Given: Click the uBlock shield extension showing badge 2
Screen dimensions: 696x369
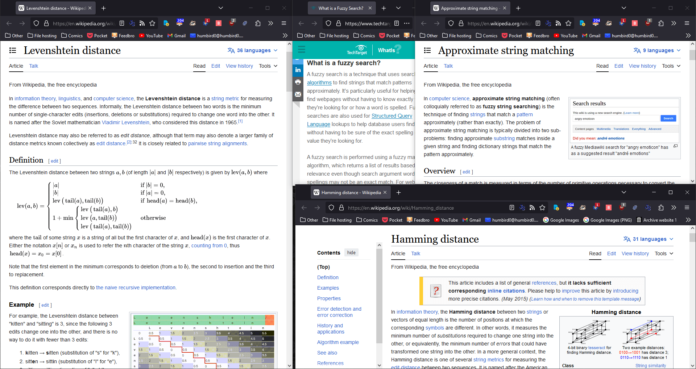Looking at the screenshot, I should coord(232,23).
